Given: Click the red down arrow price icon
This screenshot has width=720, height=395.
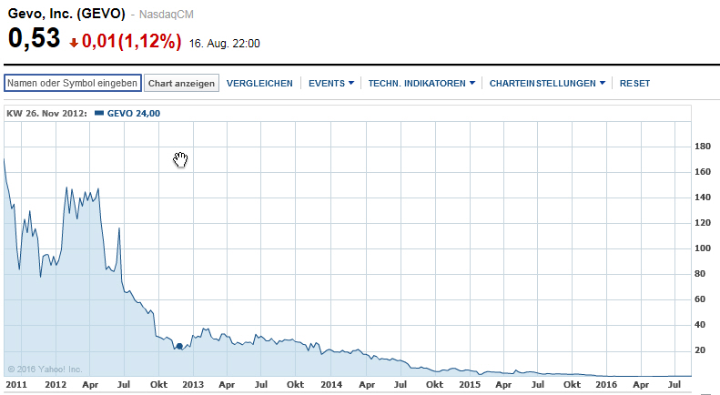Looking at the screenshot, I should pos(74,43).
